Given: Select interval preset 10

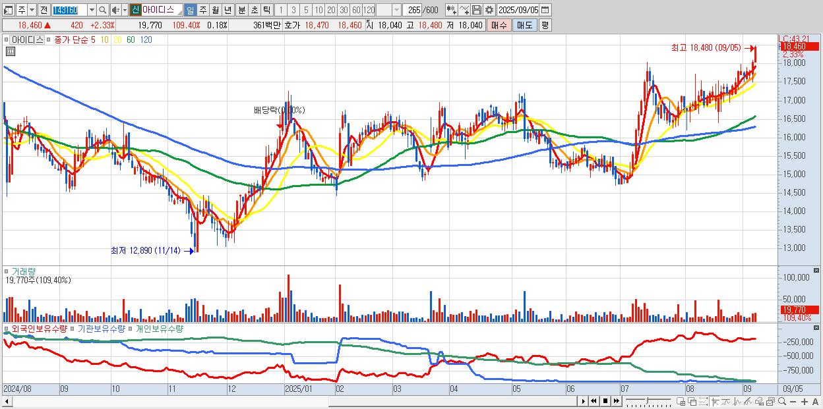Looking at the screenshot, I should click(x=319, y=10).
